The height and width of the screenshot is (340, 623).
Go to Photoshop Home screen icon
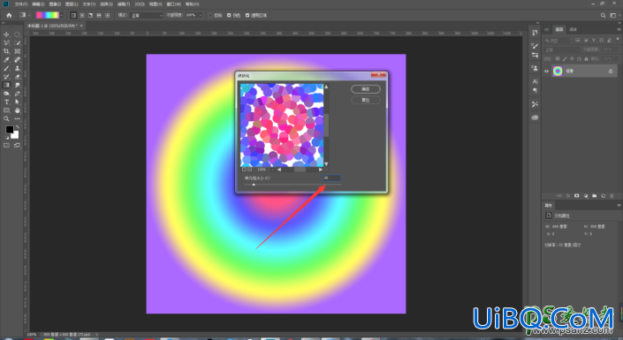(x=9, y=15)
